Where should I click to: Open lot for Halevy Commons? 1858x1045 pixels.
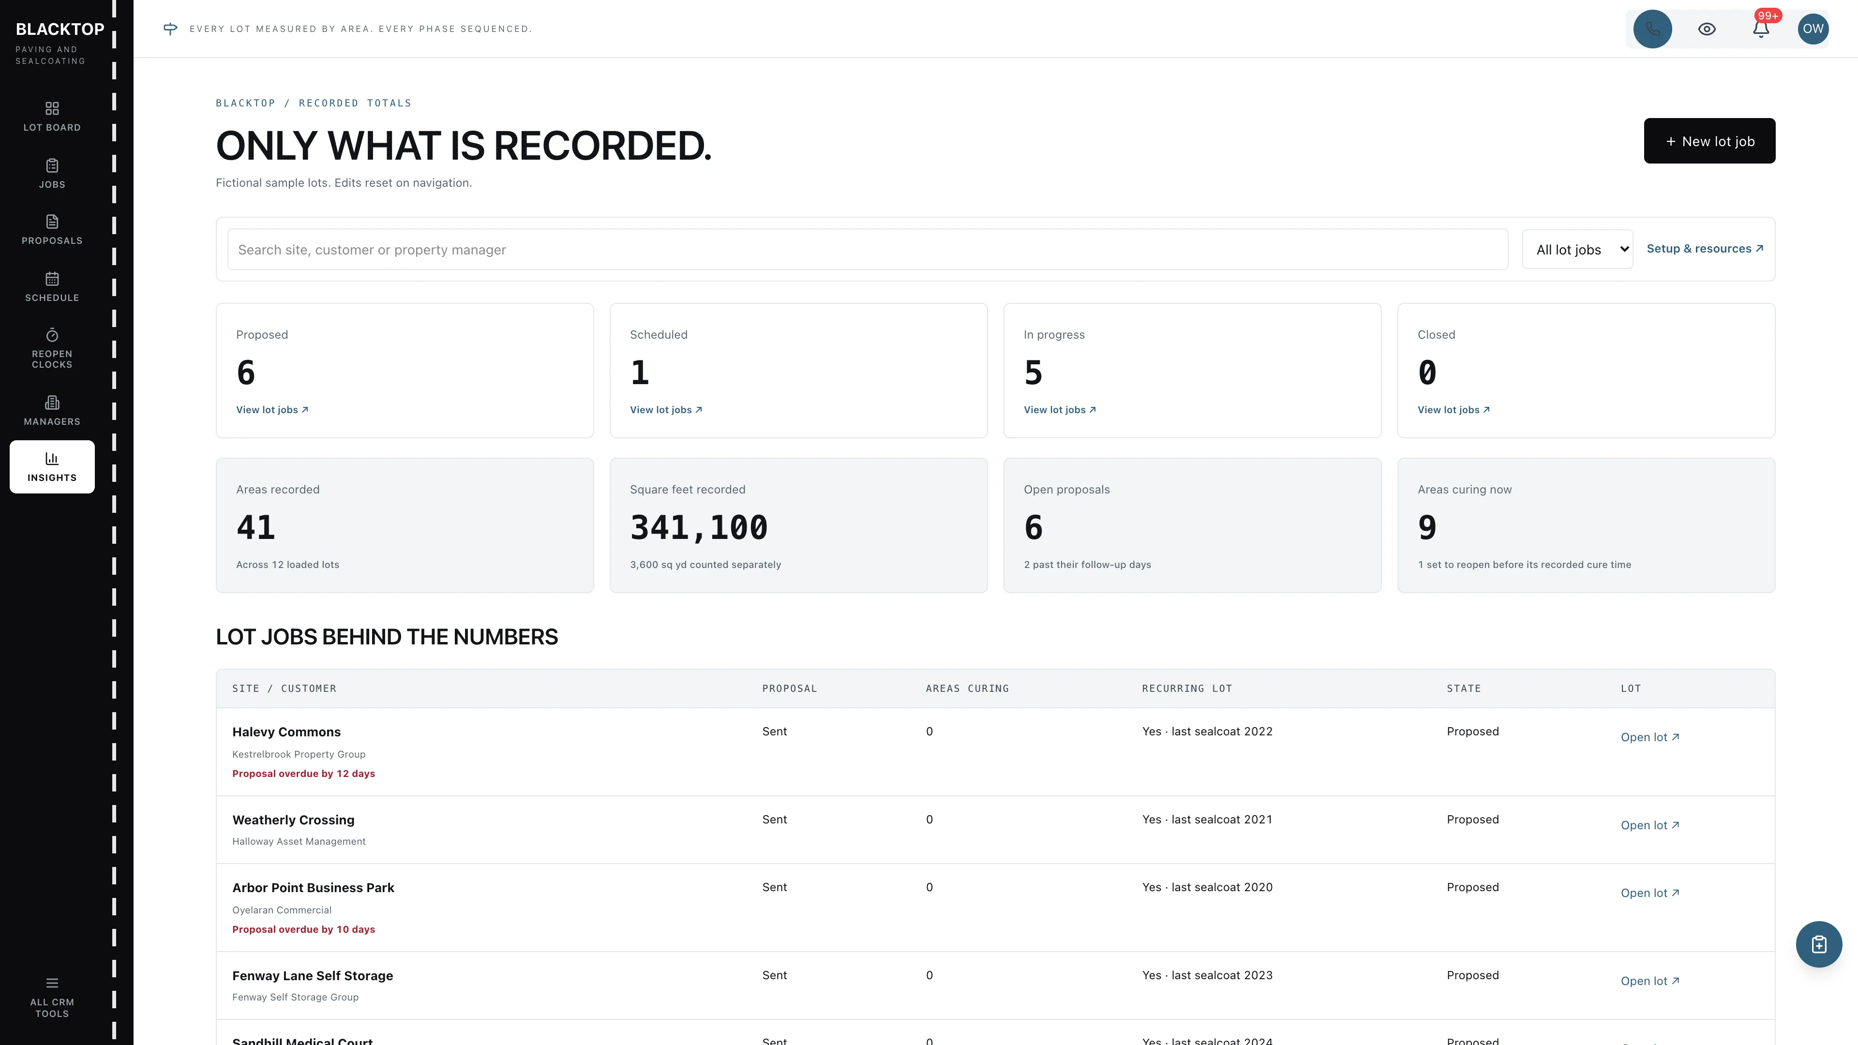[x=1649, y=737]
